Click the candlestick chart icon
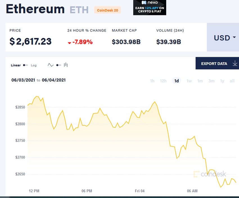Image resolution: width=239 pixels, height=198 pixels. (66, 65)
